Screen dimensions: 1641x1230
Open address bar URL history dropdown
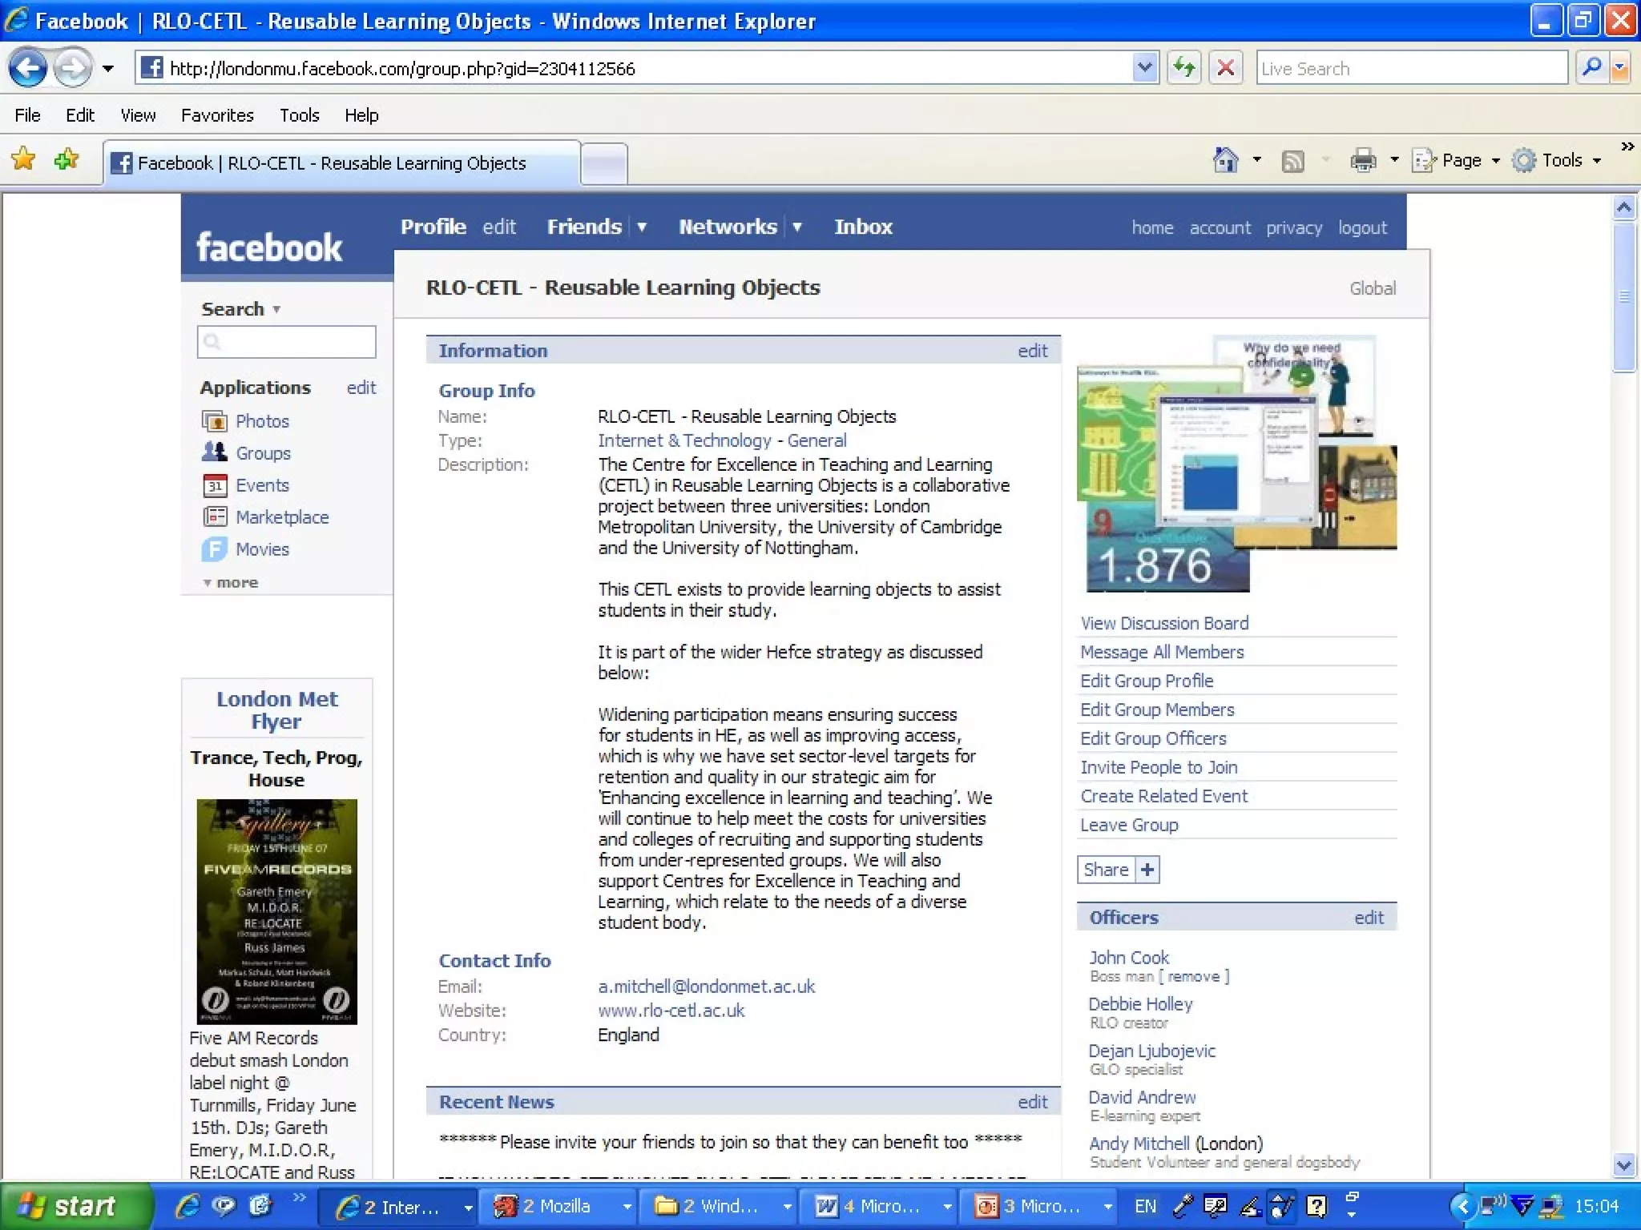click(1145, 68)
